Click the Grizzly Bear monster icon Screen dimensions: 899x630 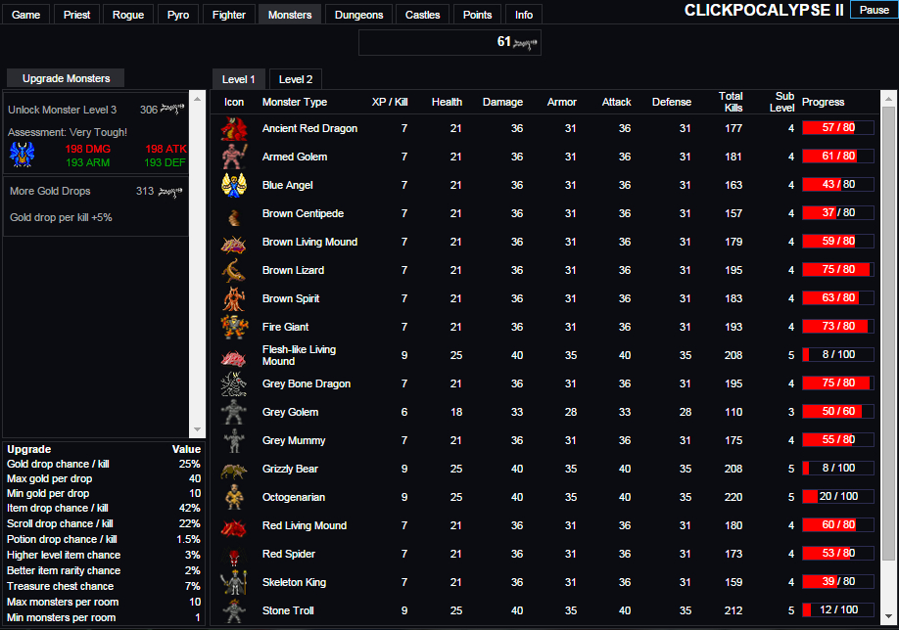233,470
